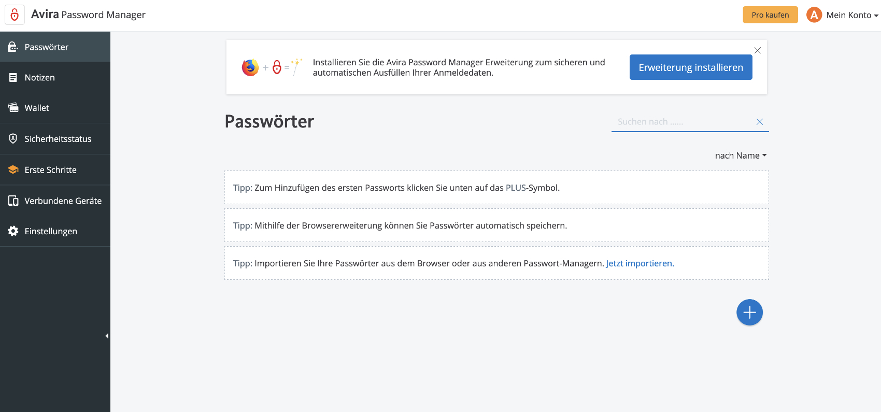Screen dimensions: 881x412
Task: Open Passwörter via its lock icon
Action: coord(13,47)
